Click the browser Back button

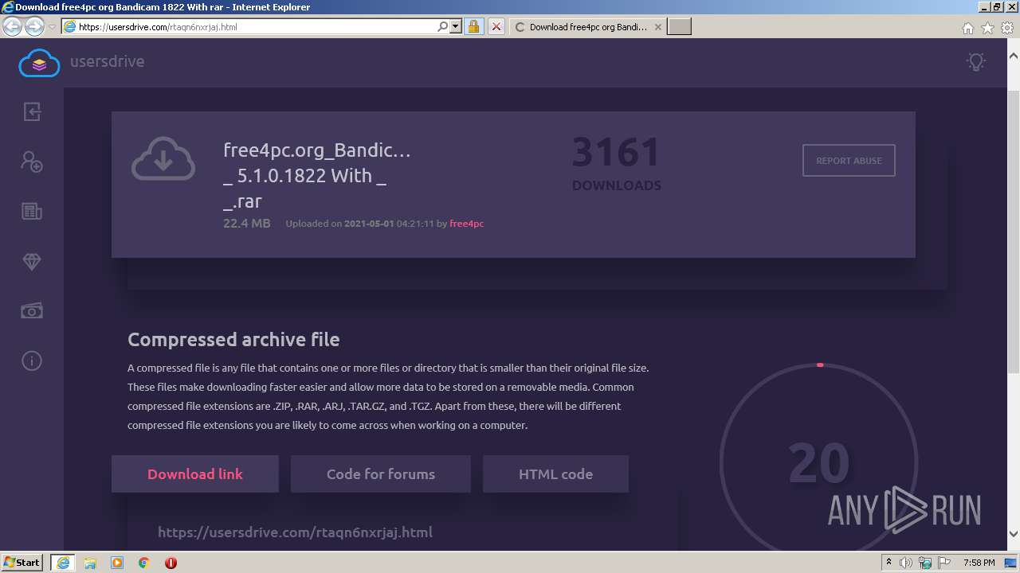12,26
